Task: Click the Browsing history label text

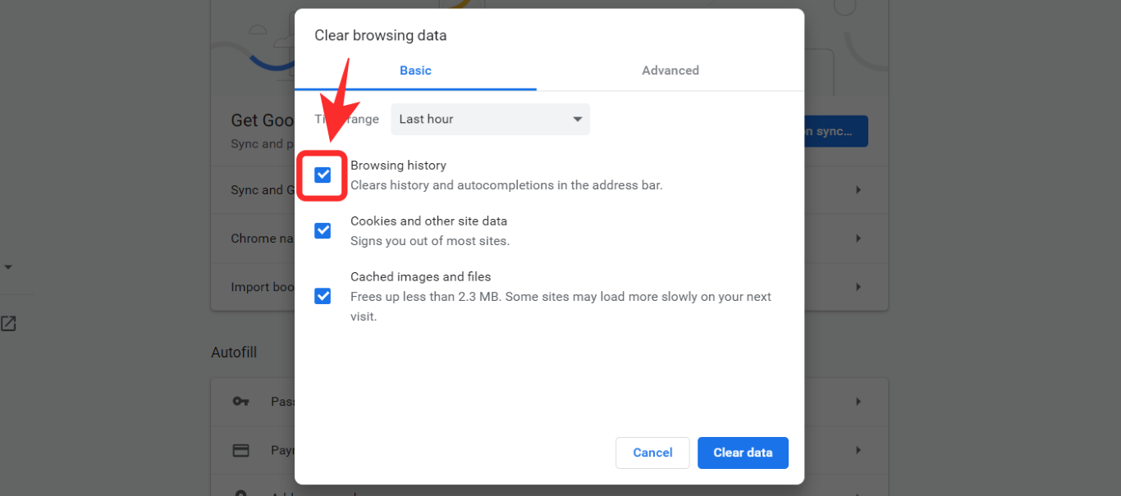Action: click(x=398, y=166)
